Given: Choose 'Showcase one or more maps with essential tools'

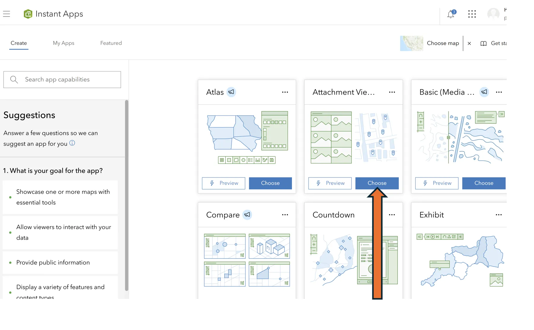Looking at the screenshot, I should (63, 197).
